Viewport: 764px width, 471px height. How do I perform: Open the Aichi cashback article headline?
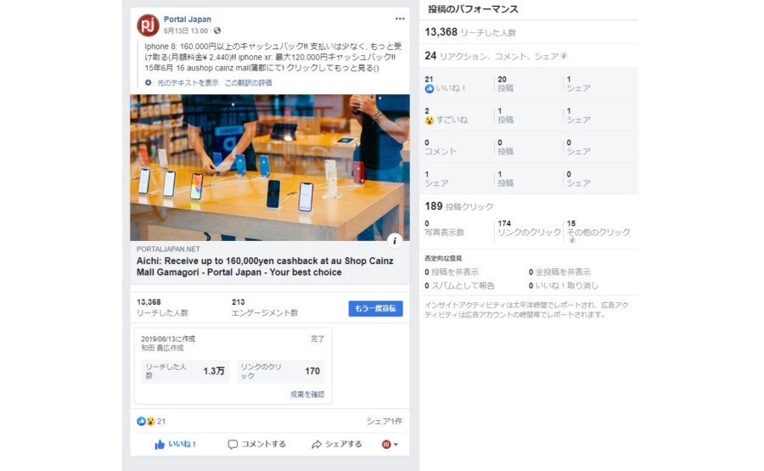click(x=265, y=266)
